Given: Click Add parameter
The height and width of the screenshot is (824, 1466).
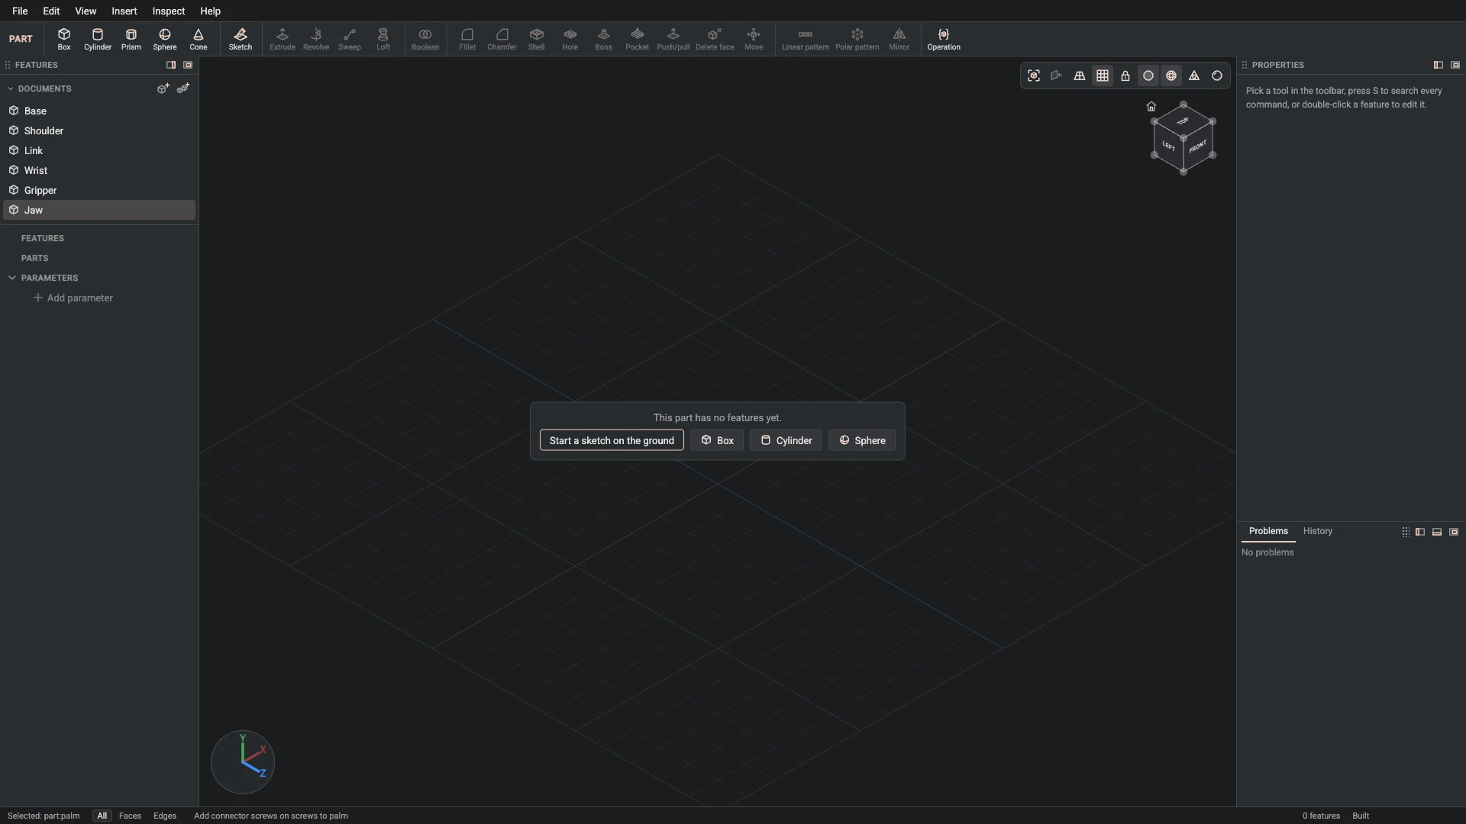Looking at the screenshot, I should (73, 298).
